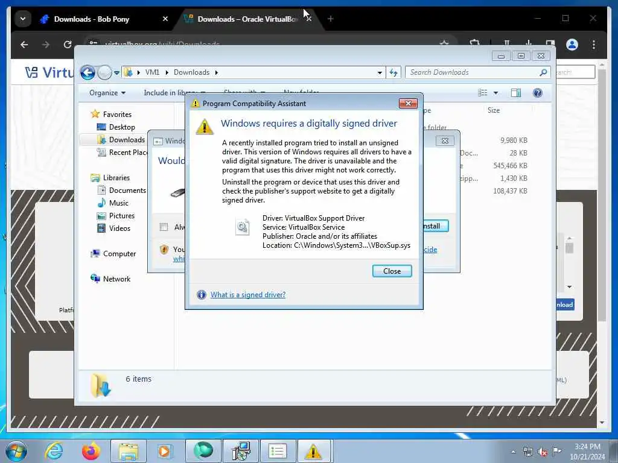Launch Internet Explorer from the taskbar
618x463 pixels.
click(54, 451)
